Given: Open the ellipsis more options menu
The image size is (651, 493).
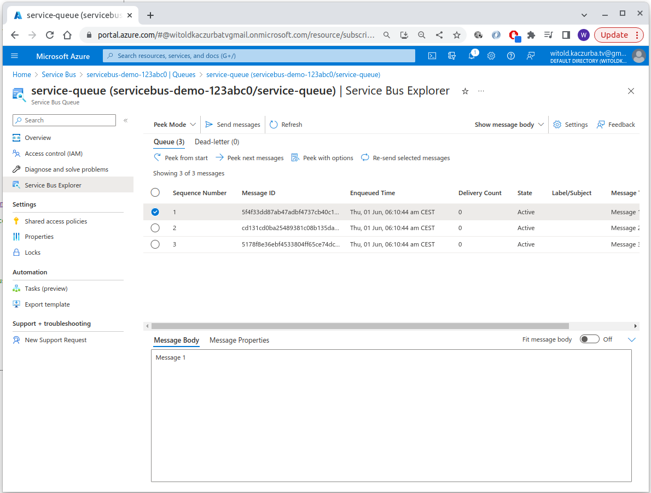Looking at the screenshot, I should (481, 91).
